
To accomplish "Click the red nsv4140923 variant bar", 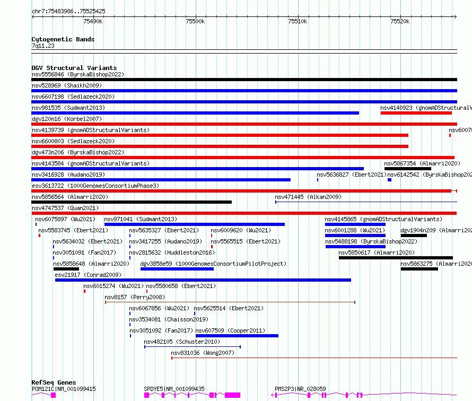I will click(416, 113).
